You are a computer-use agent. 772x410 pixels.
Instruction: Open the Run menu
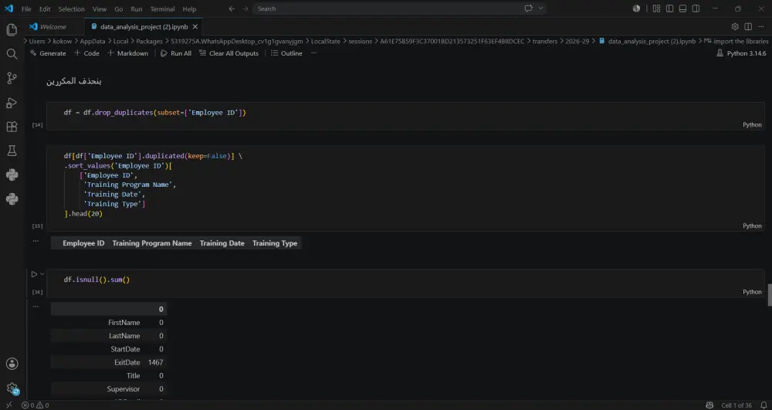(x=137, y=8)
